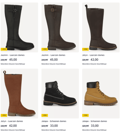122x133 pixels.
Task: Open the second 'Jazmin - Laarzen dames' title link
Action: (53, 55)
